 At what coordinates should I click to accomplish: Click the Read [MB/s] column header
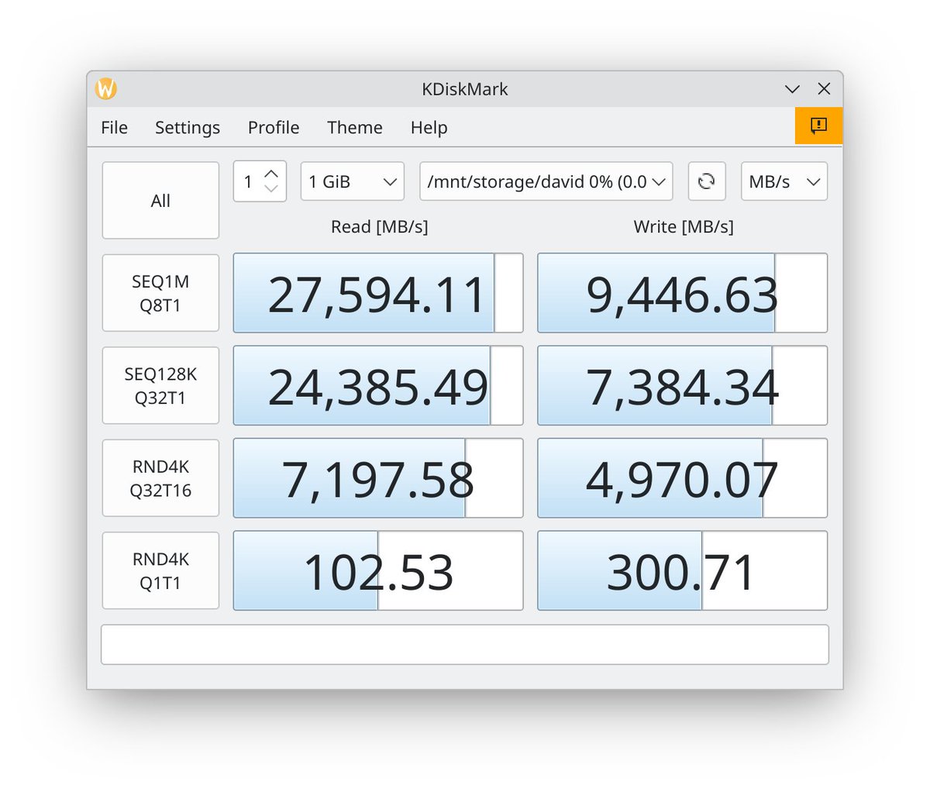(379, 226)
